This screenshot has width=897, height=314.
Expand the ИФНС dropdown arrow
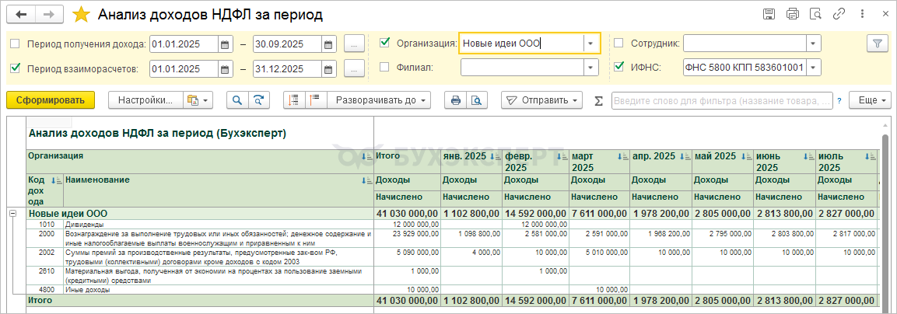(x=814, y=68)
